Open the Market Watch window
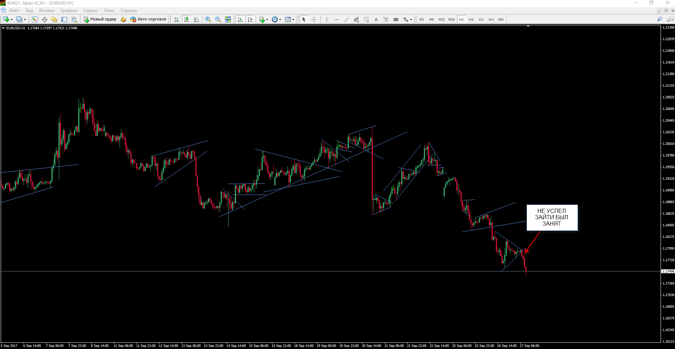675x349 pixels. [x=35, y=19]
